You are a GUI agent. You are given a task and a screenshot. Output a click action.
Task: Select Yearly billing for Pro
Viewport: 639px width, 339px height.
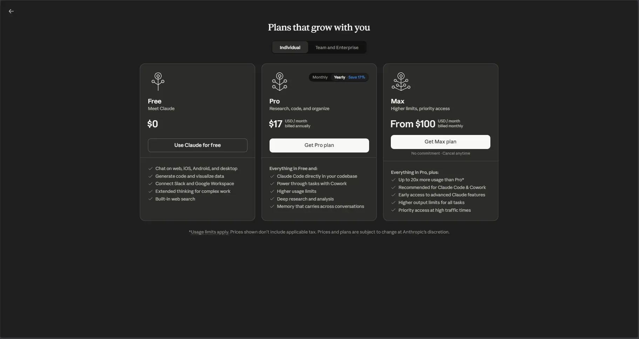pos(339,77)
